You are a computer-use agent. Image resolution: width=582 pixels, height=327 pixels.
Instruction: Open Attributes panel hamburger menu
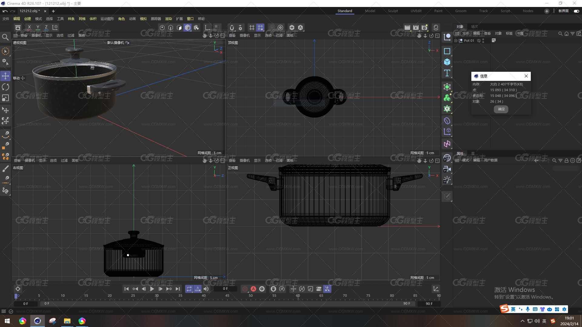click(x=457, y=160)
